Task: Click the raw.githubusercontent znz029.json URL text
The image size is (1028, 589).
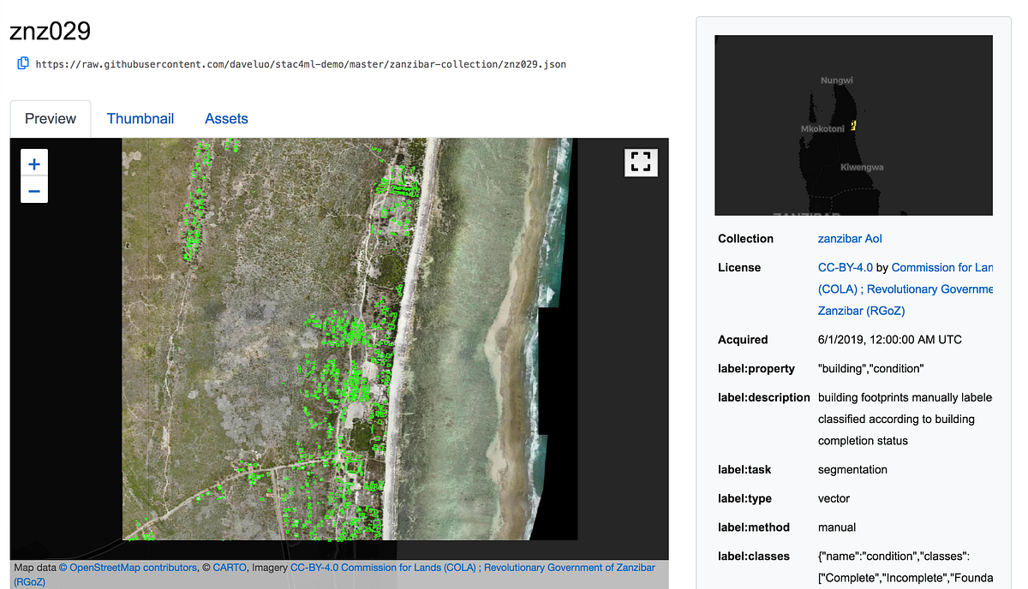Action: point(301,64)
